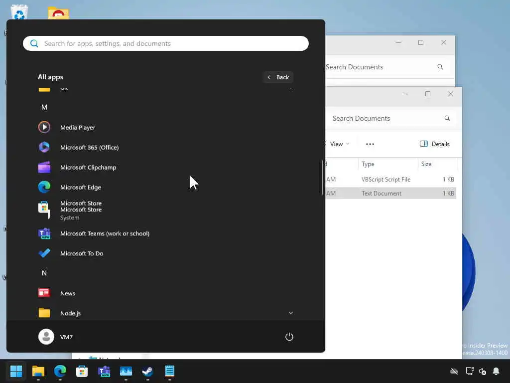Open Steam from the taskbar

click(x=147, y=371)
